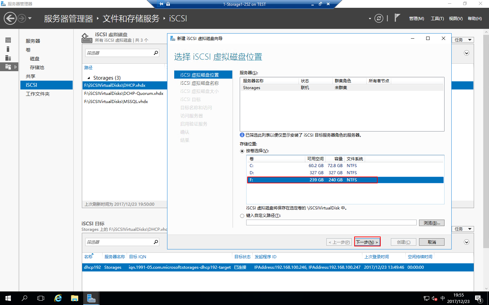
Task: Select the dhcp192 target row
Action: pyautogui.click(x=278, y=267)
